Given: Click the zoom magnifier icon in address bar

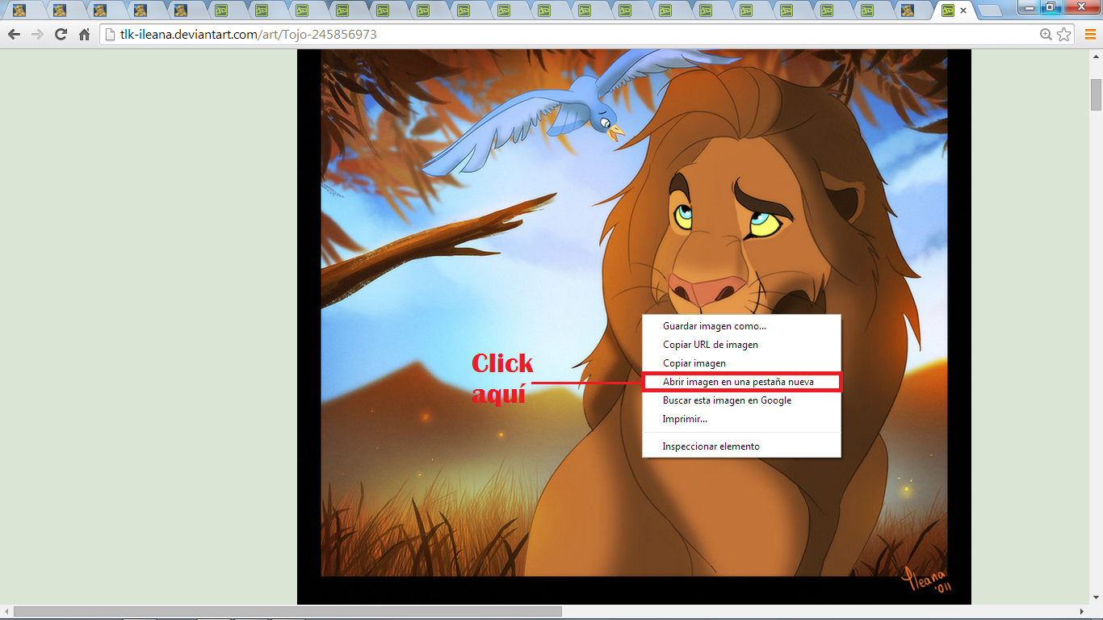Looking at the screenshot, I should pyautogui.click(x=1046, y=35).
